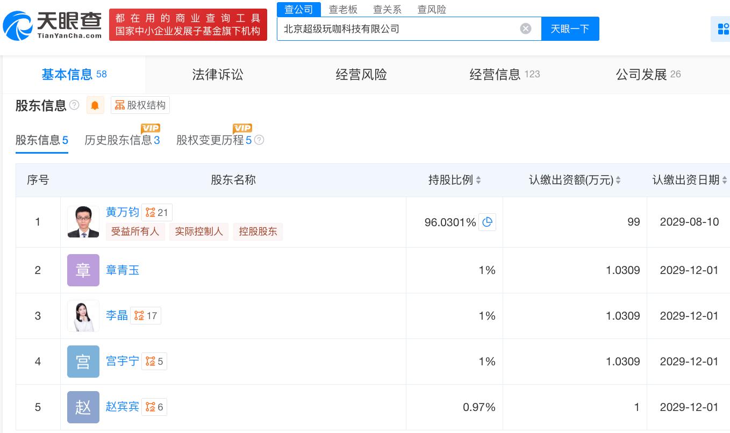Click the help icon after 股权变更历程
This screenshot has width=730, height=433.
click(259, 140)
